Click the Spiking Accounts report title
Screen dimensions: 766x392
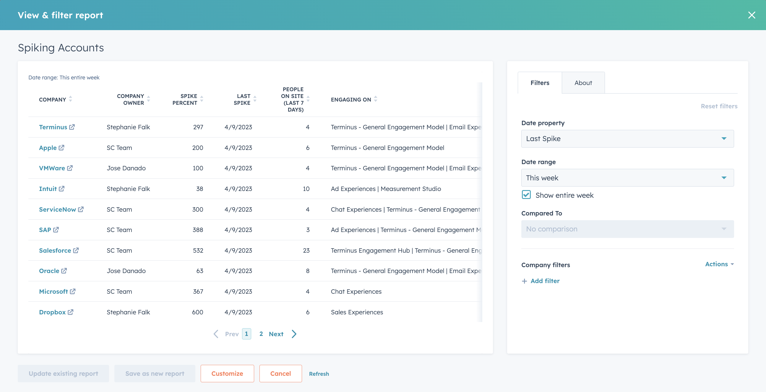click(x=61, y=48)
